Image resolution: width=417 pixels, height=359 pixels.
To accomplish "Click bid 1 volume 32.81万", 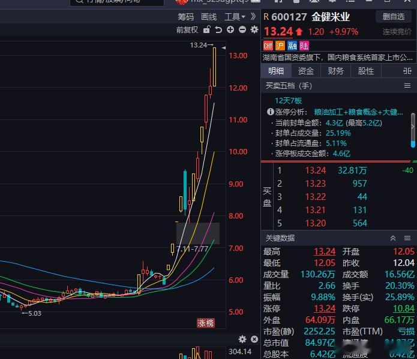I will click(352, 170).
